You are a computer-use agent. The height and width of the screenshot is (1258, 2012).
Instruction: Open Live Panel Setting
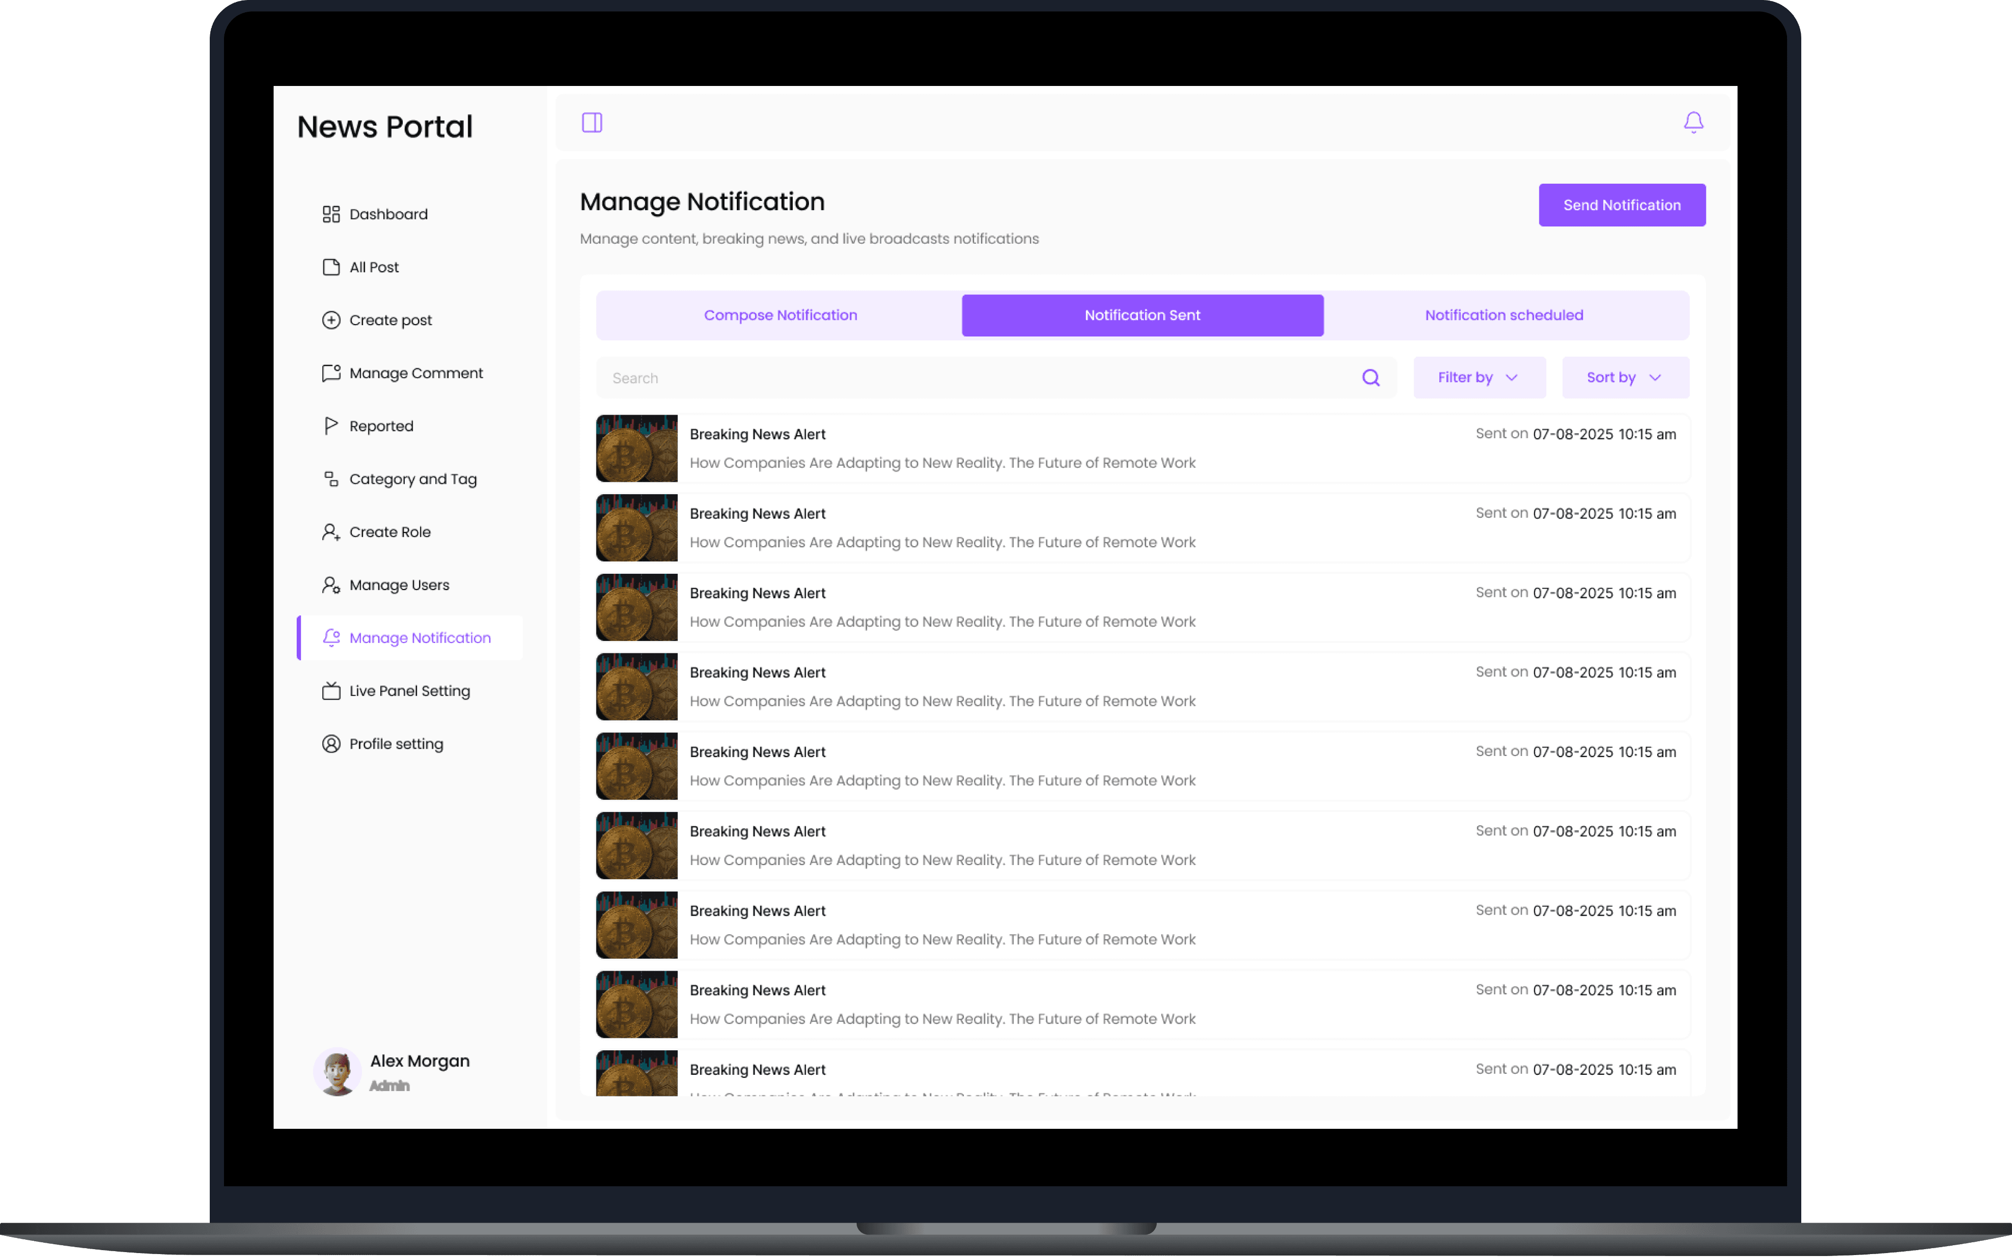[x=408, y=692]
